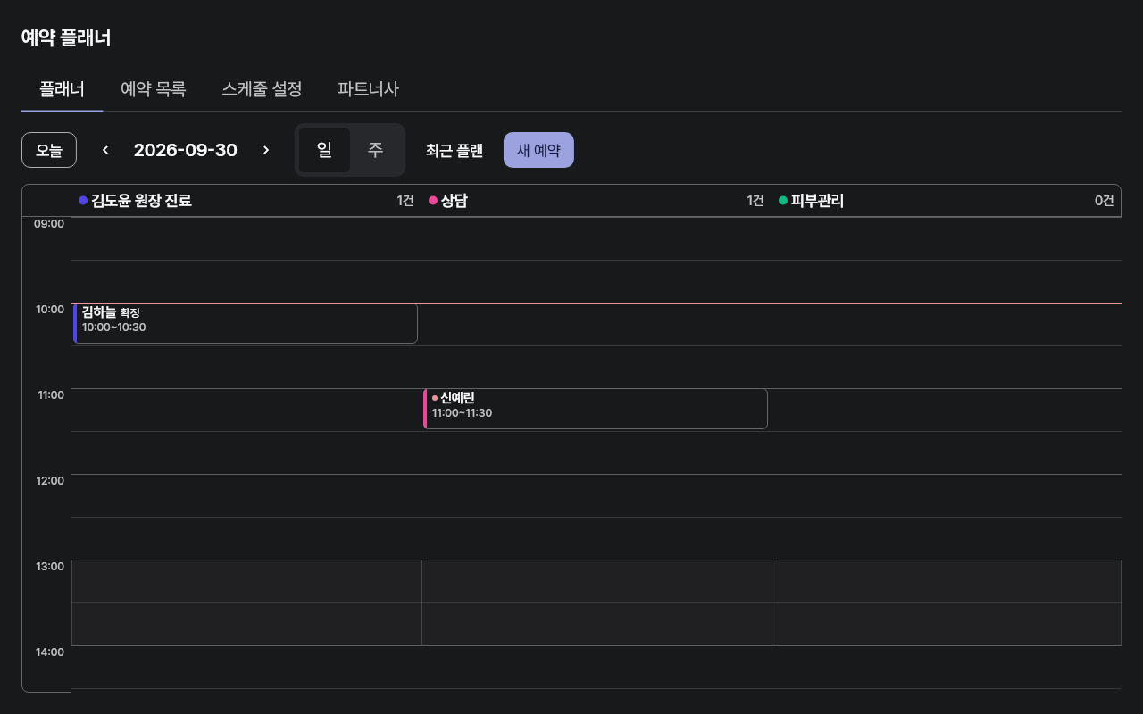Click the 13:00 time label
The height and width of the screenshot is (714, 1143).
pos(50,567)
